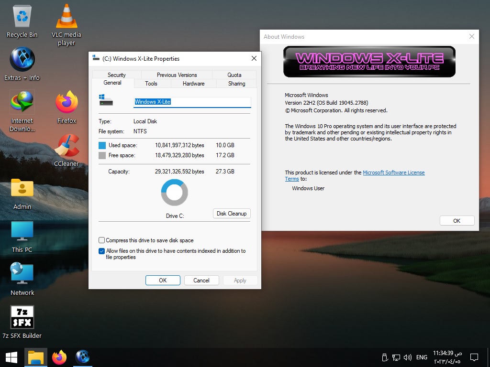Switch to the Hardware tab
The image size is (490, 367).
193,83
